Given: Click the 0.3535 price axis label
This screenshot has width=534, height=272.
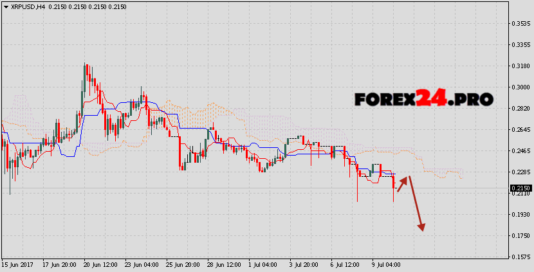Looking at the screenshot, I should (x=520, y=23).
